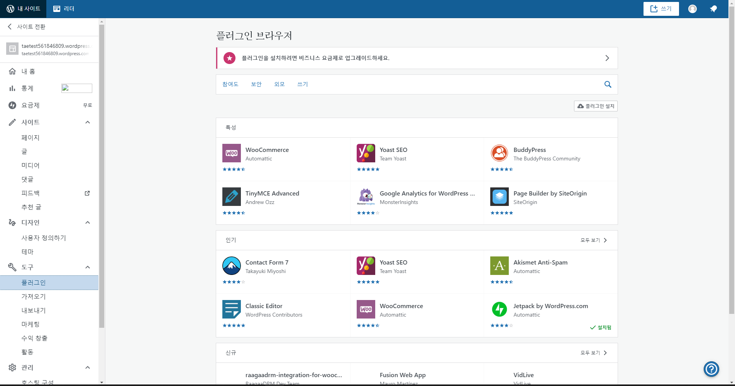Open the Page Builder by SiteOrigin icon
This screenshot has width=735, height=386.
(500, 197)
